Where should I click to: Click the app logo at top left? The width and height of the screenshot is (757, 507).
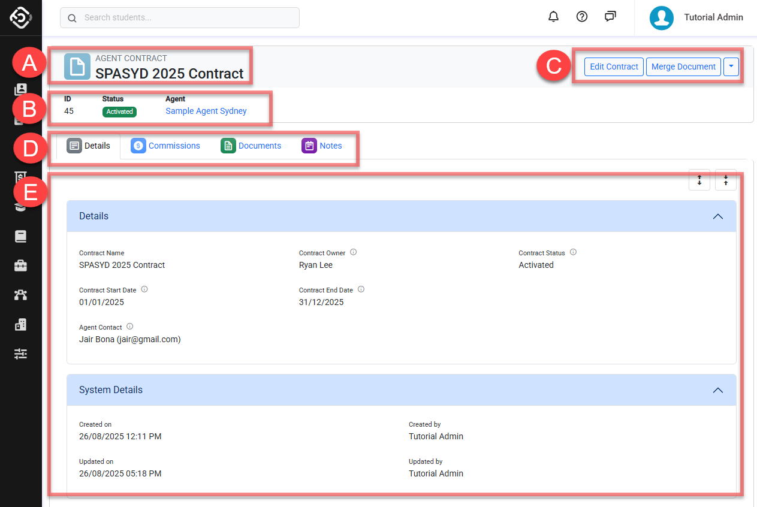pos(20,17)
